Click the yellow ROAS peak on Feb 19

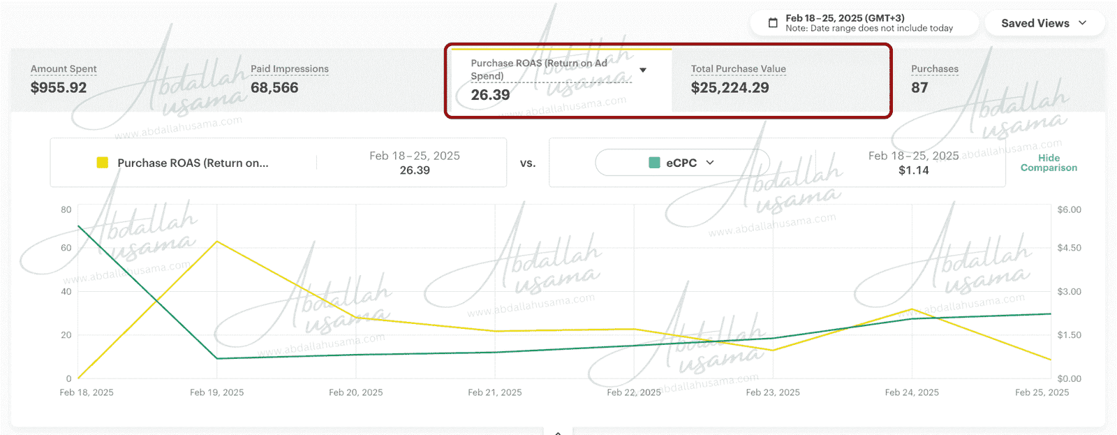pos(217,242)
